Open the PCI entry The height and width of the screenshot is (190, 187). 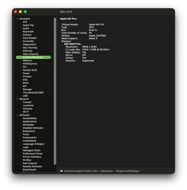tap(25, 67)
